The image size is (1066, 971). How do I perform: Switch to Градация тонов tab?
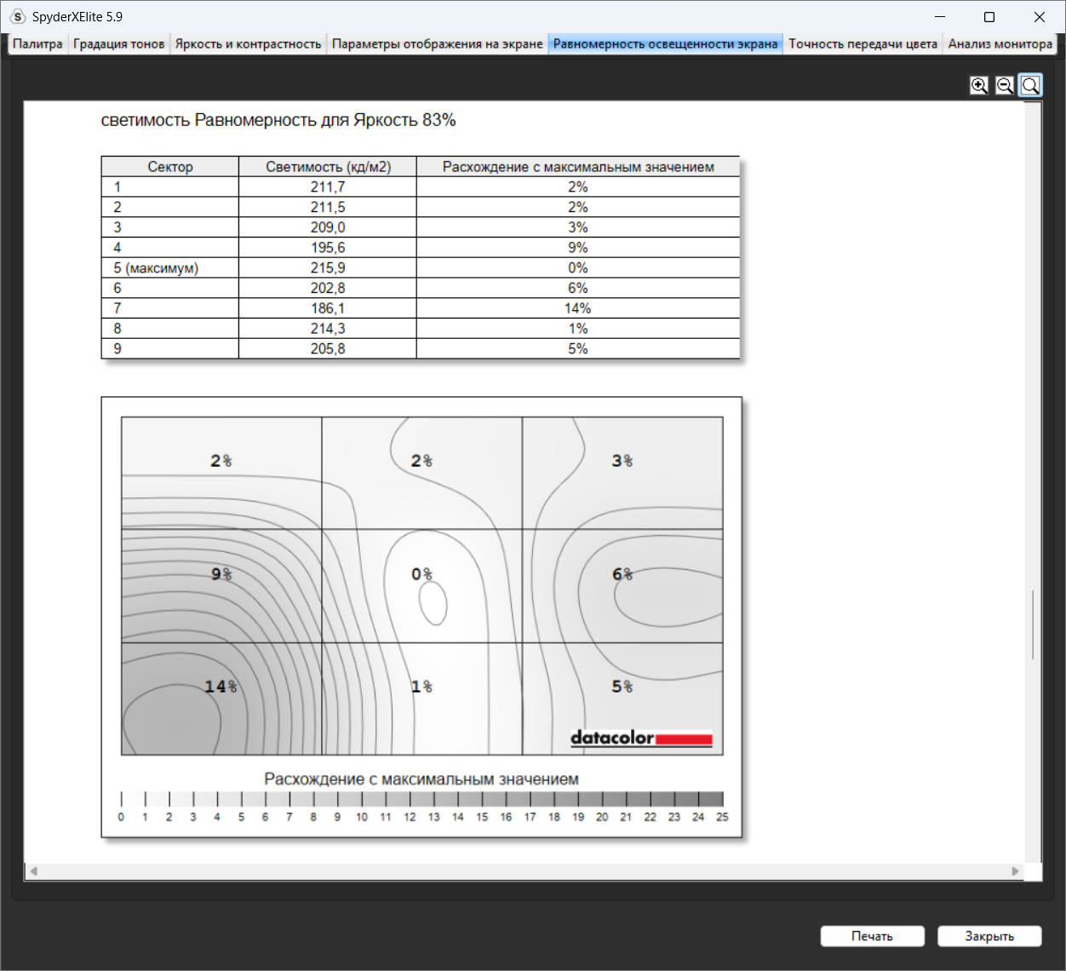coord(118,44)
